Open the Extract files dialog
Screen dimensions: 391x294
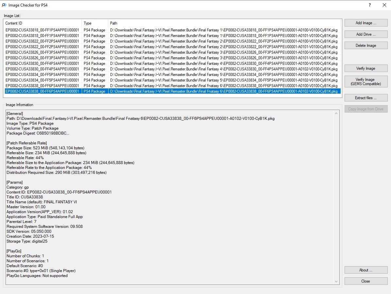[366, 98]
